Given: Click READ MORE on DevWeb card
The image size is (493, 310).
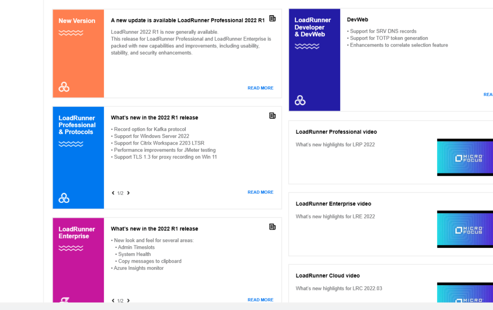Looking at the screenshot, I should tap(488, 94).
